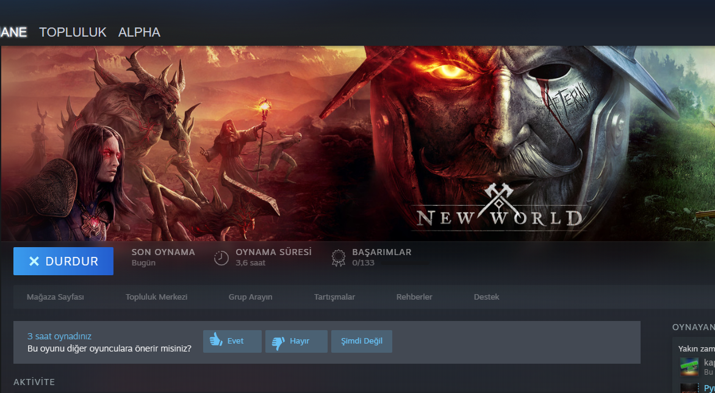The image size is (715, 393).
Task: Open BAŞARIMLAR achievements section
Action: (382, 252)
